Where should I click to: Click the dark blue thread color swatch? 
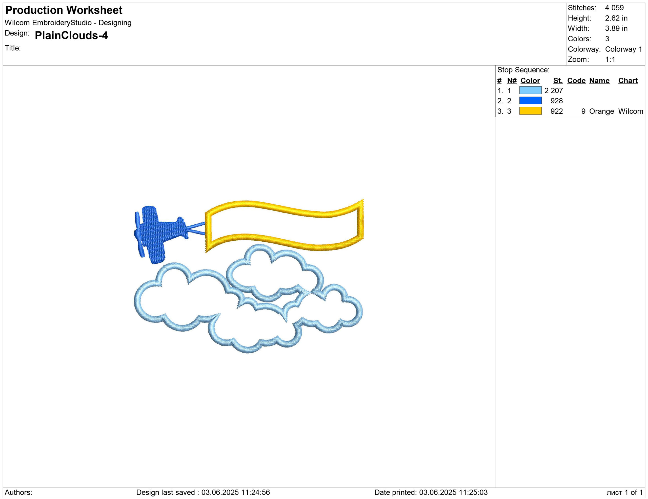(530, 101)
